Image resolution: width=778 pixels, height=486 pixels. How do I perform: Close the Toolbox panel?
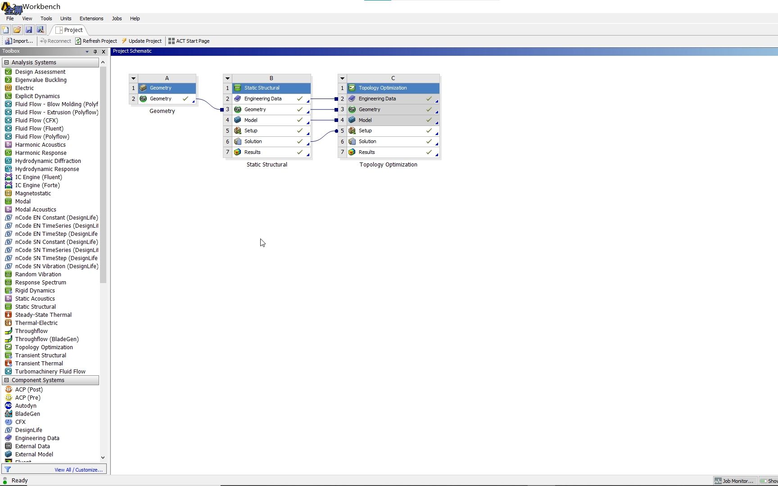coord(104,52)
